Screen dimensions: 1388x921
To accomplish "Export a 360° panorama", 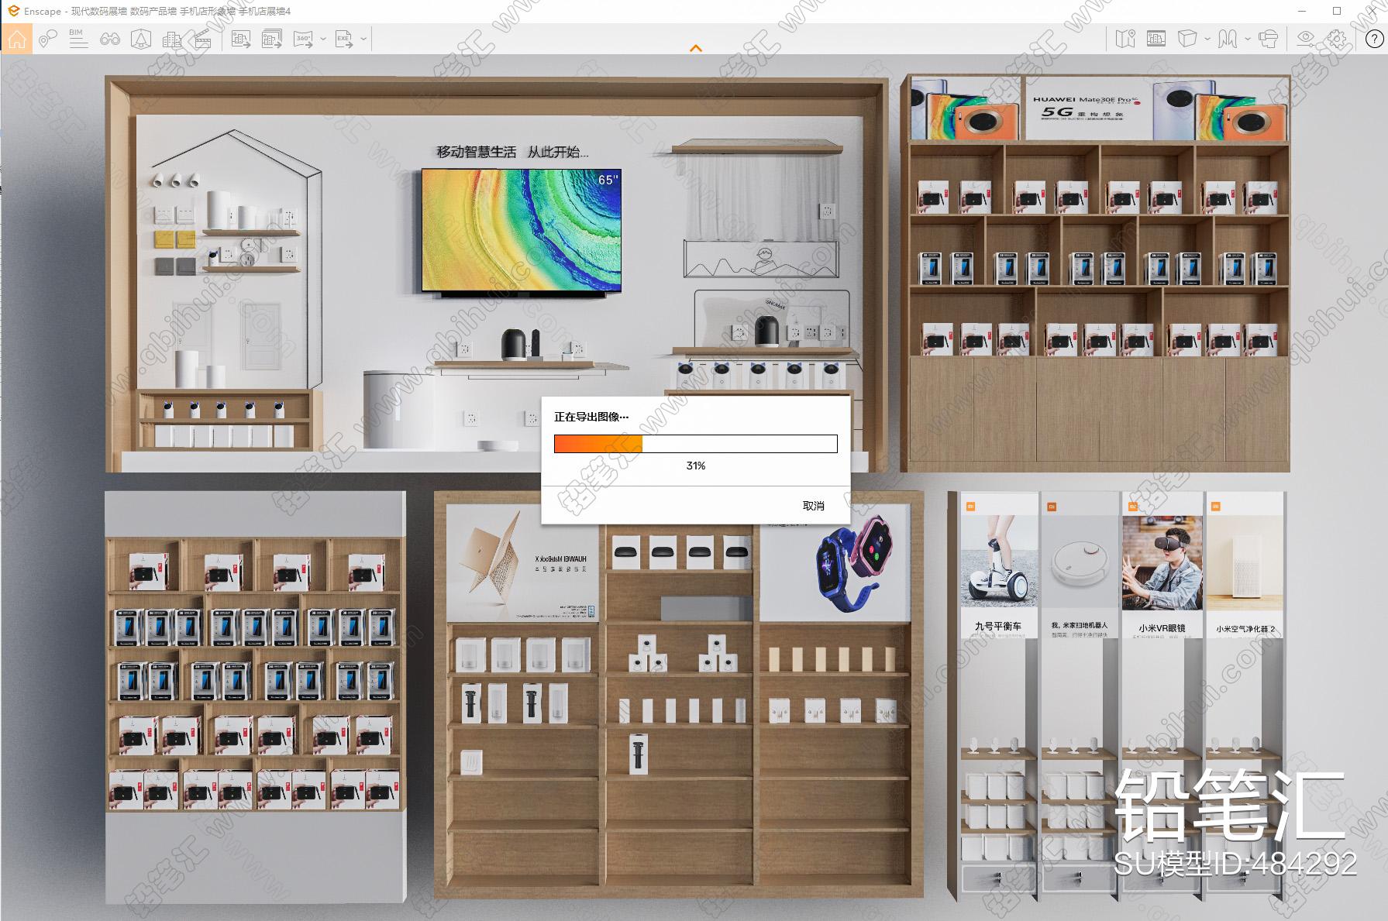I will tap(304, 39).
